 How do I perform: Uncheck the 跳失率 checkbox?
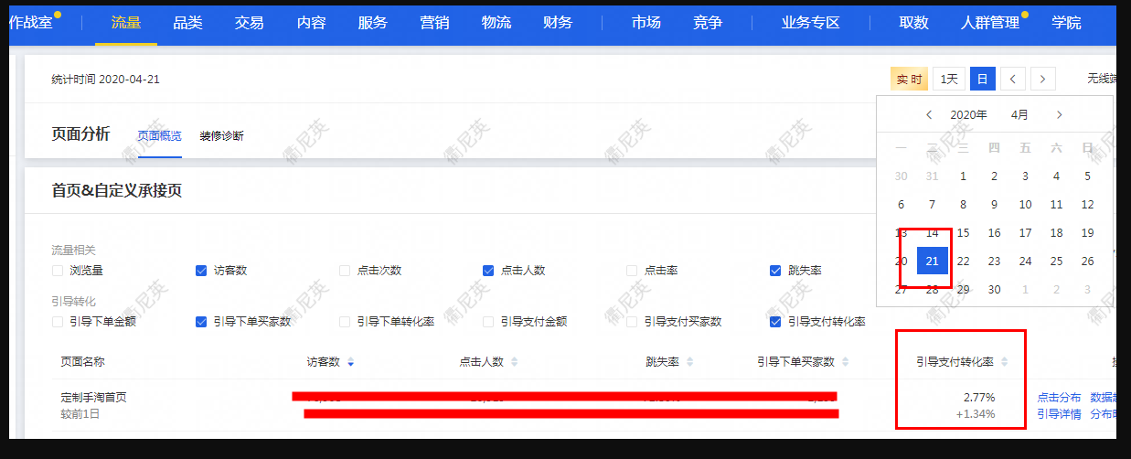click(775, 271)
